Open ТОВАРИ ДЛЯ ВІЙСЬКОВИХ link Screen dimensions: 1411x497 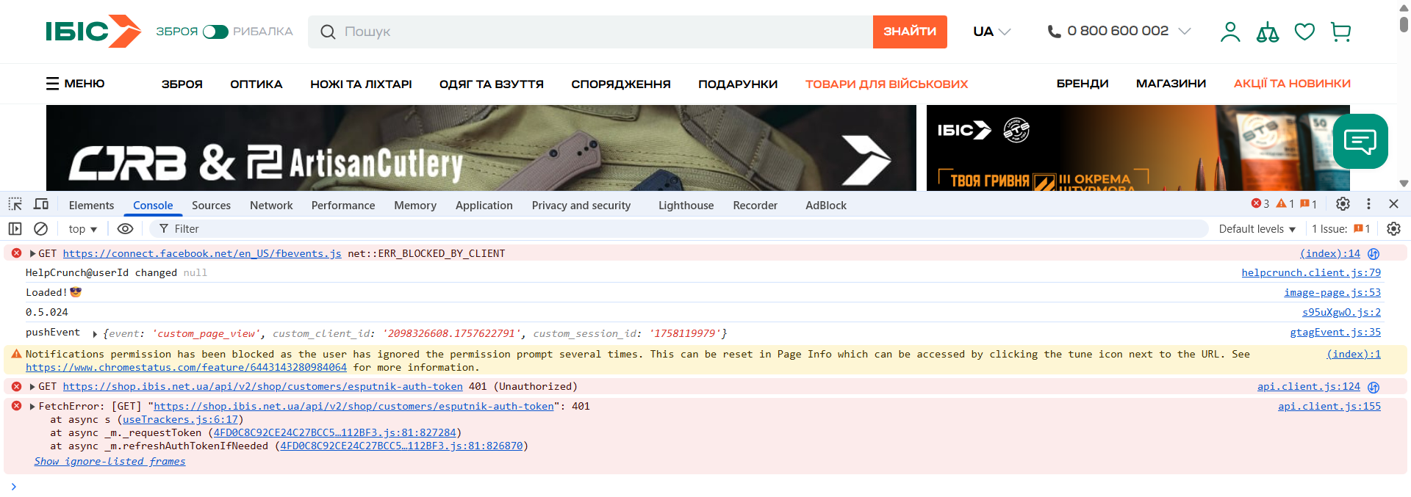(886, 84)
